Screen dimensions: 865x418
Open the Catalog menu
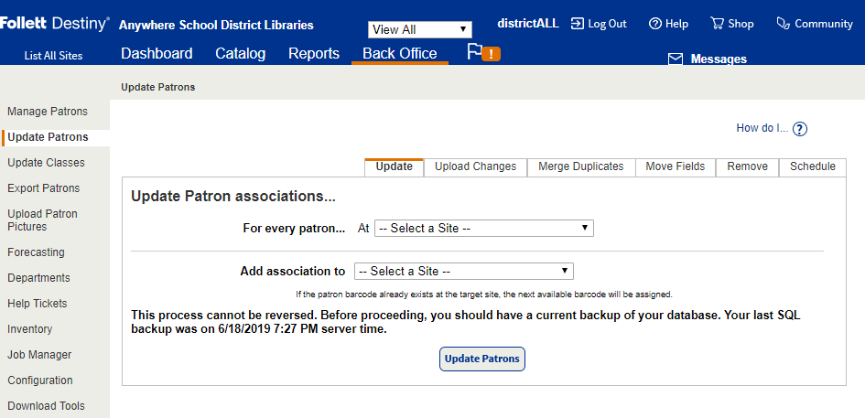[x=241, y=54]
